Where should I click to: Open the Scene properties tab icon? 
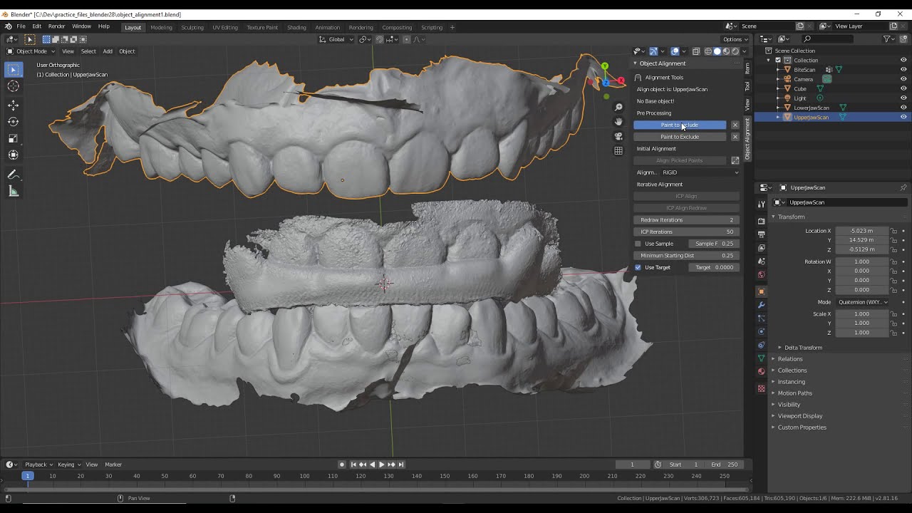761,261
